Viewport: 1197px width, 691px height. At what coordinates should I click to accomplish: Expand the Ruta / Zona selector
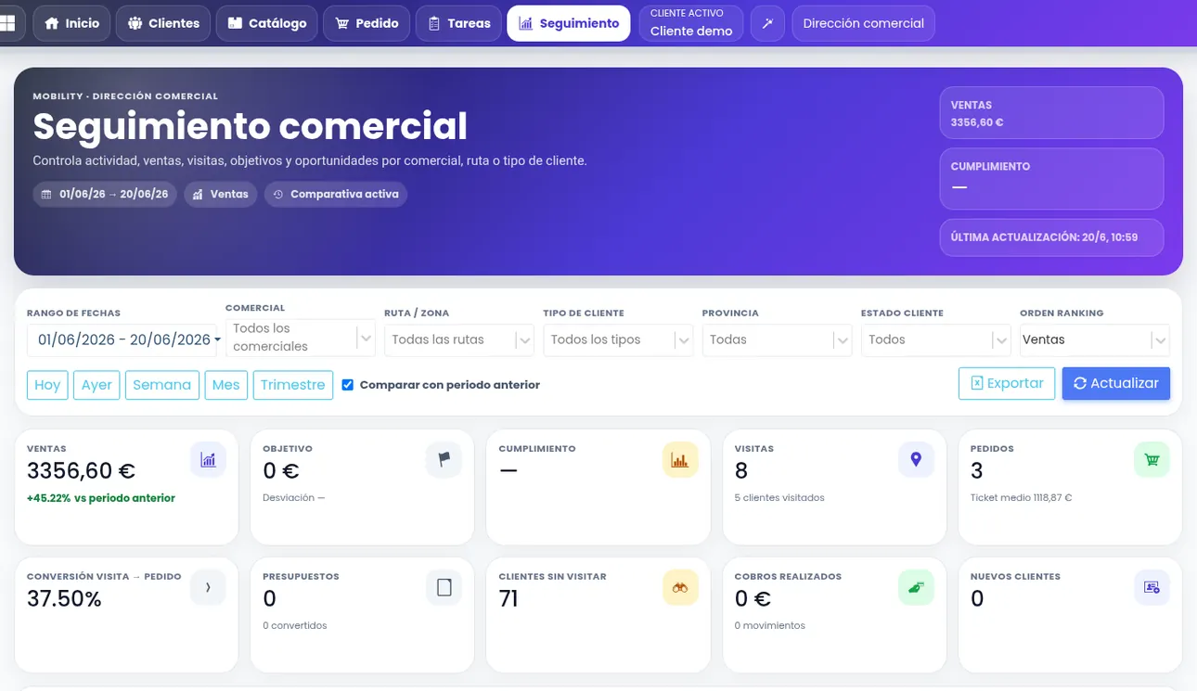click(x=459, y=340)
